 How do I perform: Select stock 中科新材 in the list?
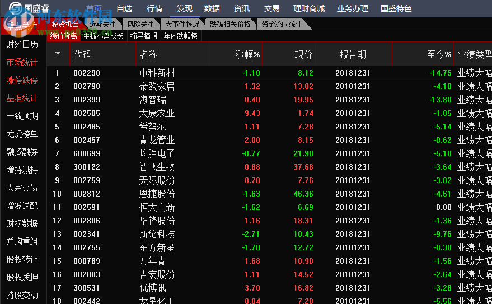click(x=157, y=73)
